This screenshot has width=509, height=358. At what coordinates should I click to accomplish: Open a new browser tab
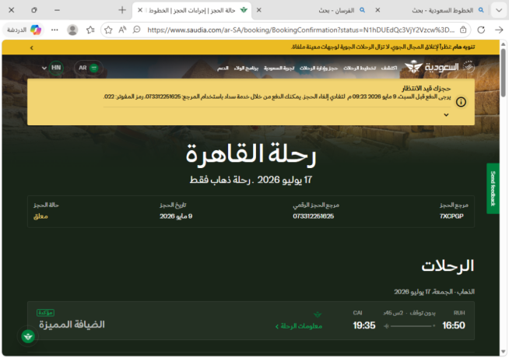click(122, 10)
